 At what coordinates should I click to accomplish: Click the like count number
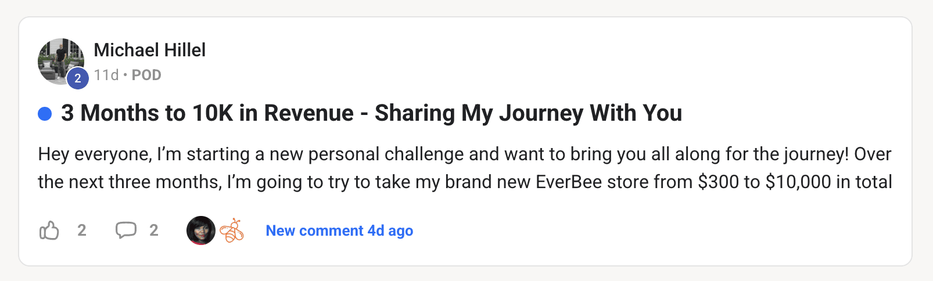pyautogui.click(x=82, y=230)
